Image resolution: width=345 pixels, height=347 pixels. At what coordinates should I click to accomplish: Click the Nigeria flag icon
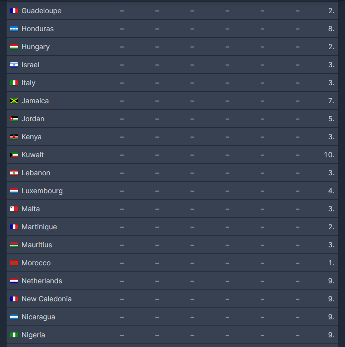tap(14, 335)
